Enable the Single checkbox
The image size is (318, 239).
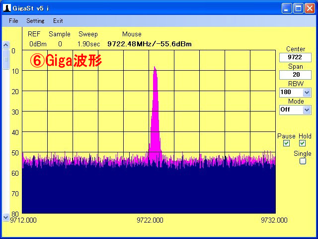click(x=303, y=161)
